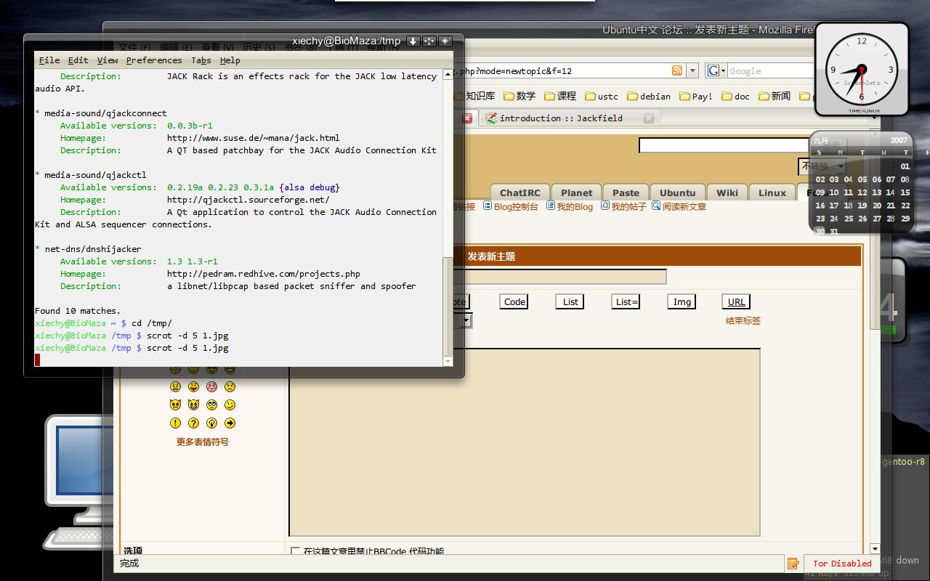Image resolution: width=930 pixels, height=581 pixels.
Task: Open the Ubuntu site tab
Action: 677,192
